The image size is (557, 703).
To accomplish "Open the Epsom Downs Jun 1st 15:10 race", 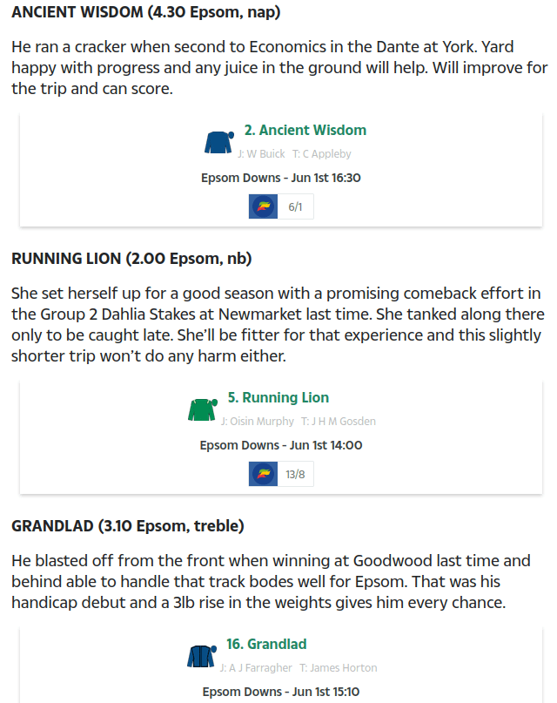I will [281, 692].
